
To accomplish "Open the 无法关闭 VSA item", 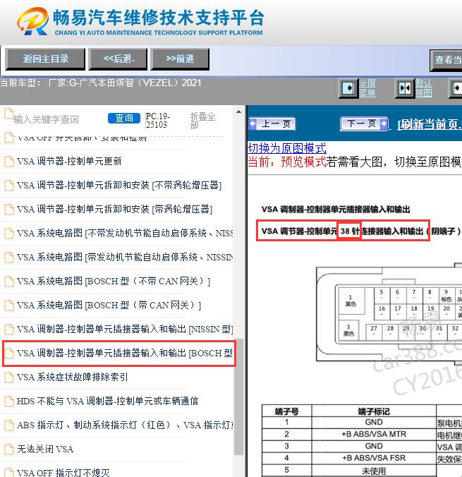I will point(45,449).
